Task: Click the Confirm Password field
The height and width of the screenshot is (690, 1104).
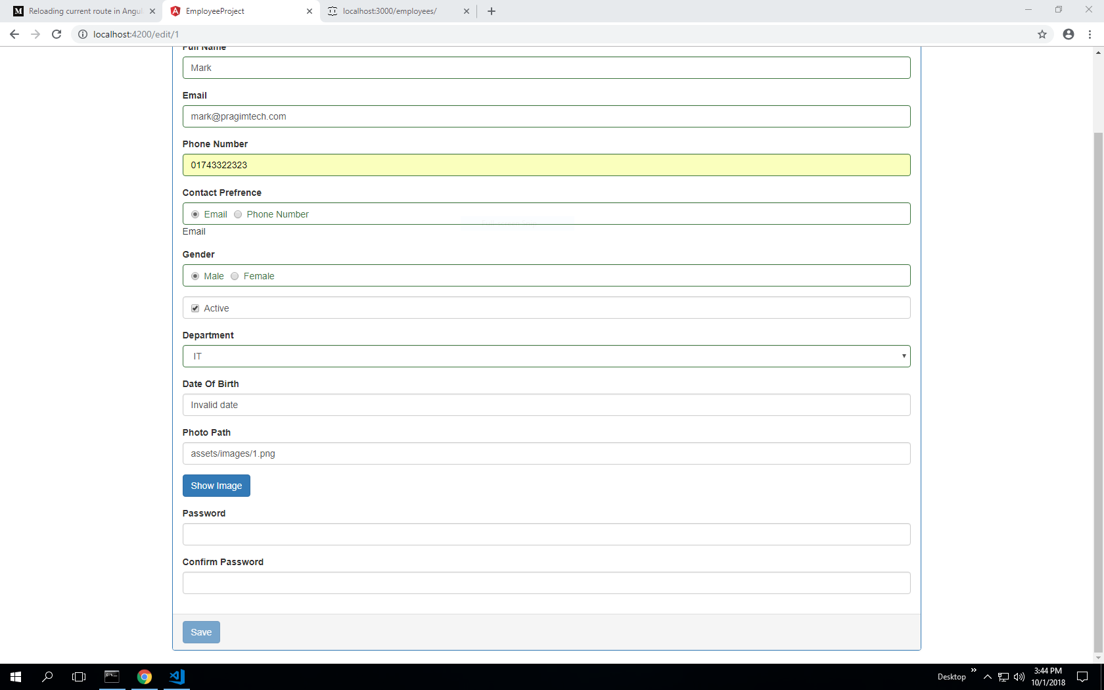Action: pos(547,583)
